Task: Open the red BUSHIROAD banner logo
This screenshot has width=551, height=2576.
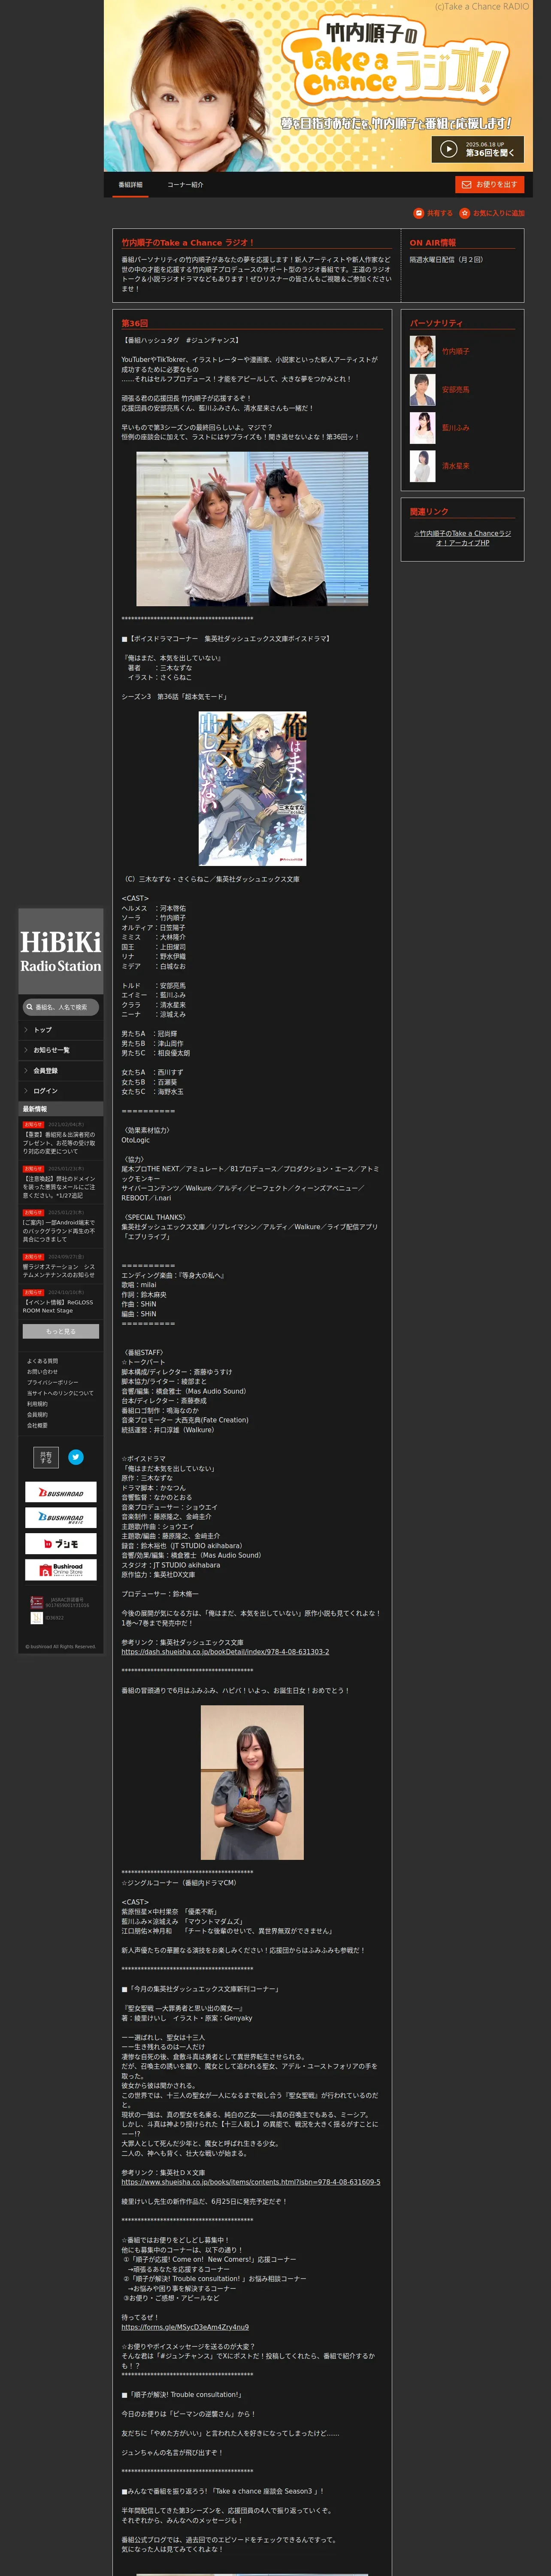Action: tap(61, 1492)
